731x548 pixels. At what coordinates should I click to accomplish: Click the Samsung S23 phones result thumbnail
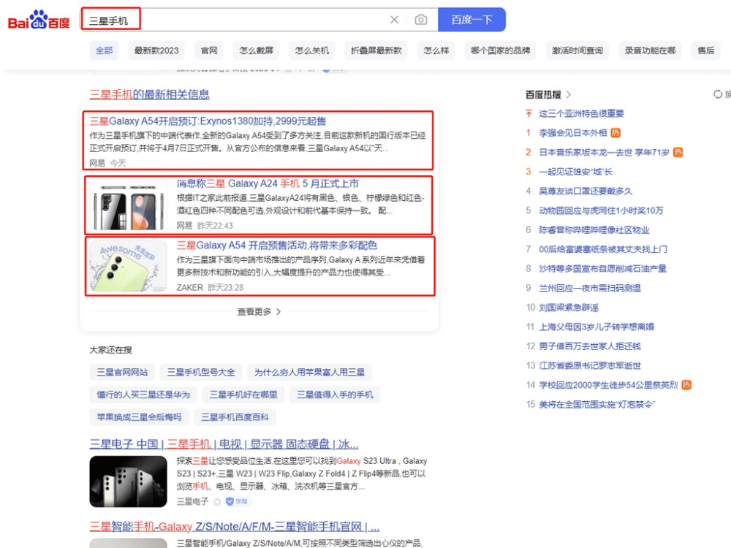tap(128, 482)
